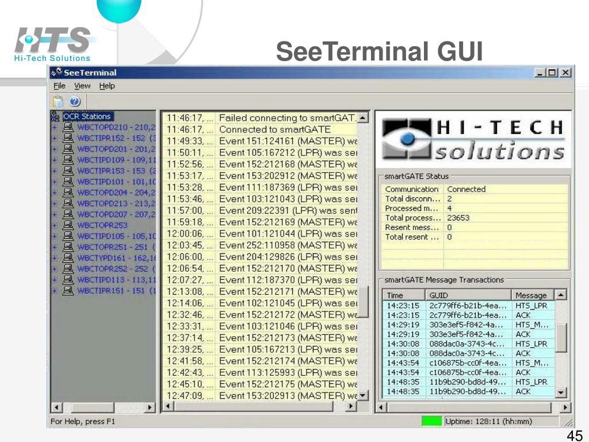Click the computer icon for WBCTIPD113
589x442 pixels.
[x=68, y=280]
